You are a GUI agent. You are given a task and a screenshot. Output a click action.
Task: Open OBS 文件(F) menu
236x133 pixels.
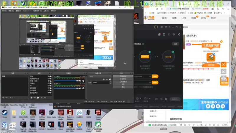coord(4,11)
